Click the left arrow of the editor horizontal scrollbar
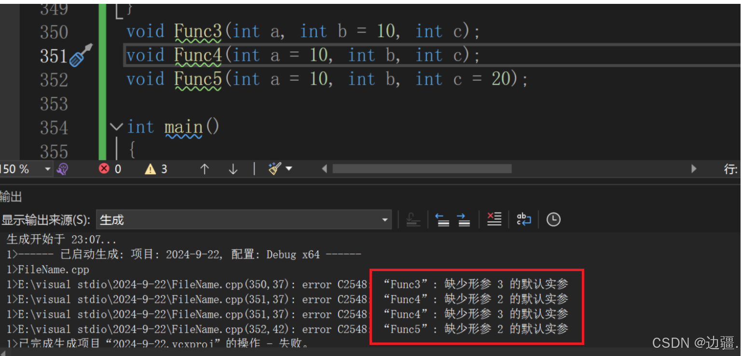 (324, 169)
